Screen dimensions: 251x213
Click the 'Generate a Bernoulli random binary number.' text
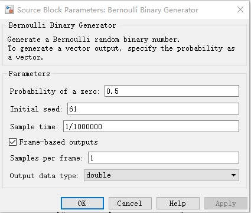(94, 40)
